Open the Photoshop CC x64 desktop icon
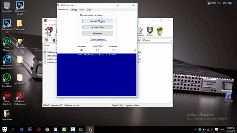The width and height of the screenshot is (237, 133). 20,8
